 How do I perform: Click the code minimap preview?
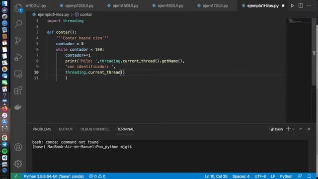coord(299,21)
